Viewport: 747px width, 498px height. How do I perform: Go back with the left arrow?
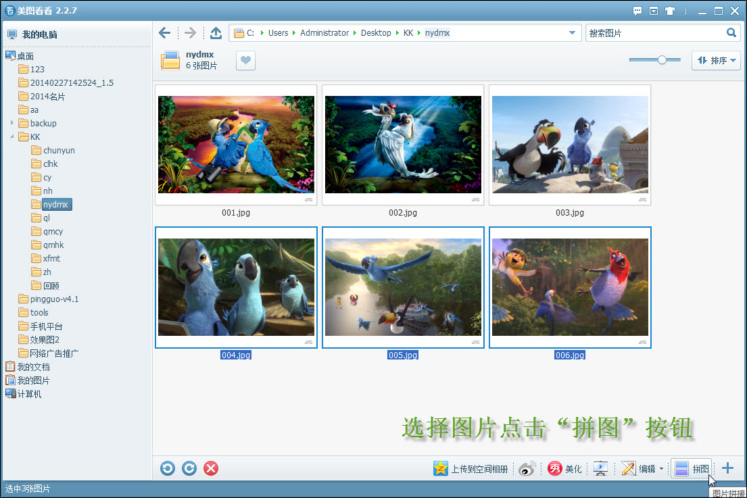click(x=165, y=33)
